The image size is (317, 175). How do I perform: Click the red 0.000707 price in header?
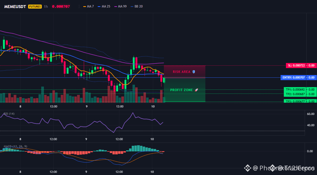tap(61, 6)
